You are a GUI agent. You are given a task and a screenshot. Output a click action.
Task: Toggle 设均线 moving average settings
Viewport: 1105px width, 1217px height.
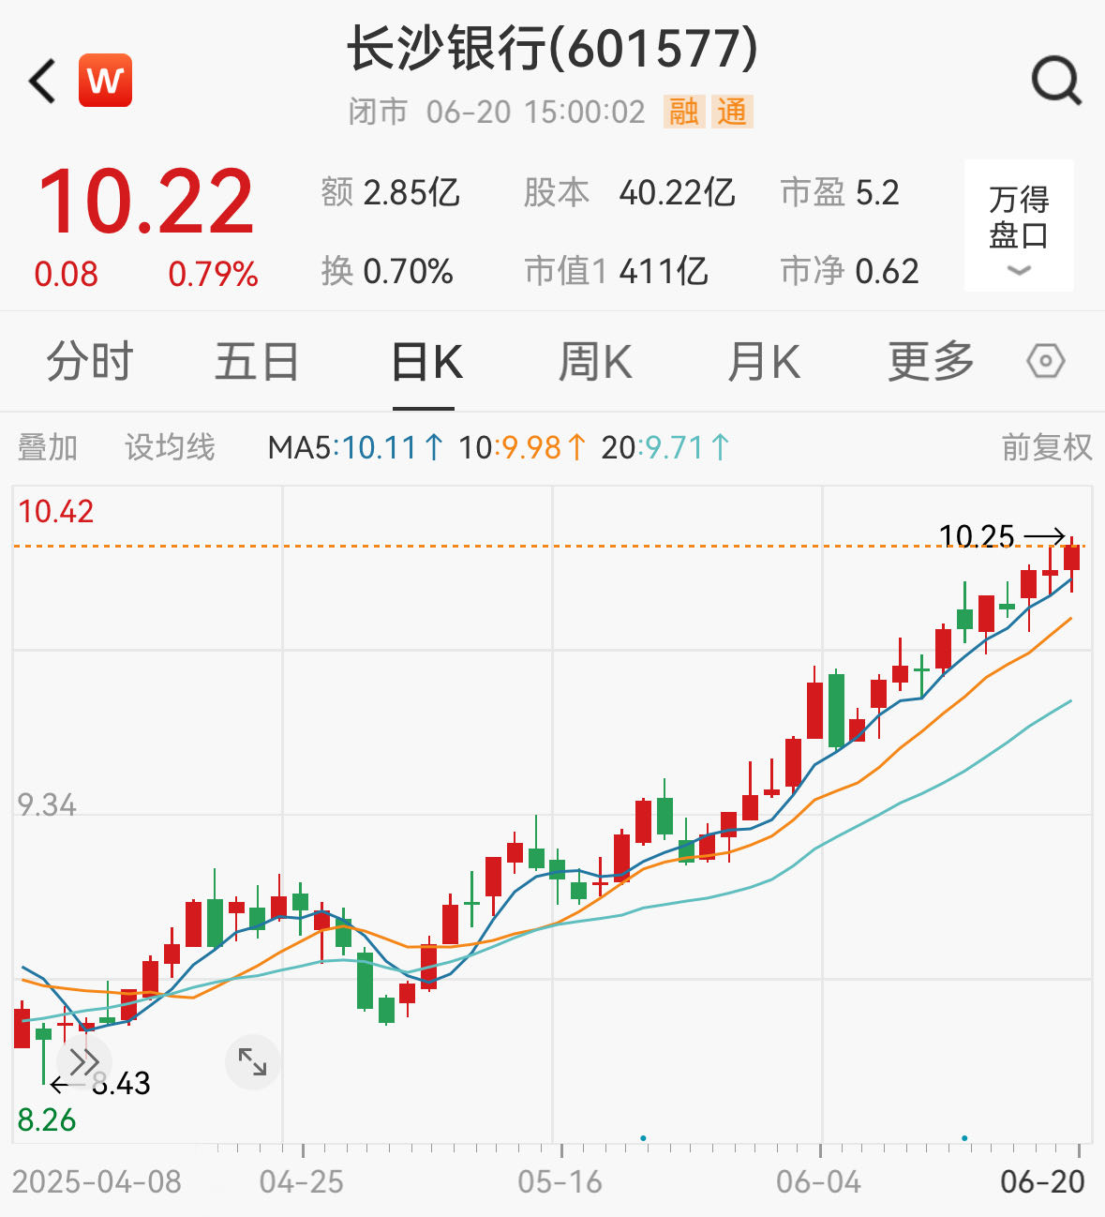(x=170, y=448)
